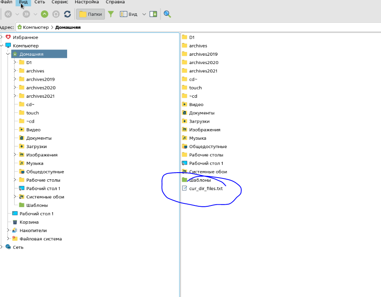Open the Настройка menu
Screen dimensions: 381x297
click(87, 2)
